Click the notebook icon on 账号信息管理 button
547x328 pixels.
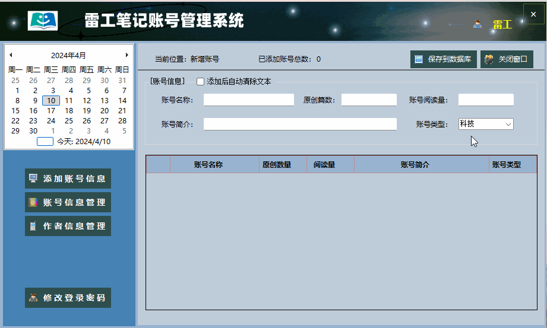coord(33,202)
